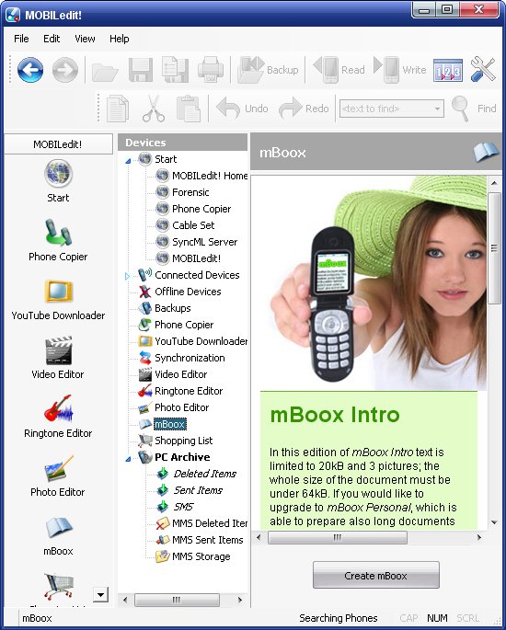Go back with the blue arrow button
This screenshot has height=630, width=506.
30,70
